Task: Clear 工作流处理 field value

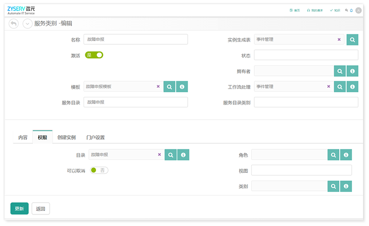Action: pyautogui.click(x=328, y=87)
